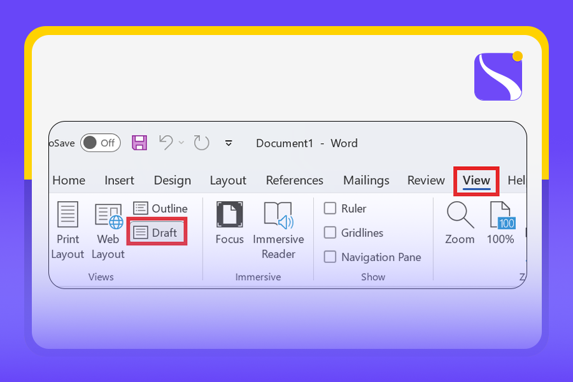The height and width of the screenshot is (382, 573).
Task: Go to the Design tab
Action: tap(173, 180)
